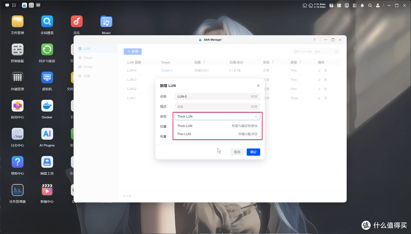Open the 日志中心 desktop icon
Image resolution: width=411 pixels, height=234 pixels.
tap(18, 134)
